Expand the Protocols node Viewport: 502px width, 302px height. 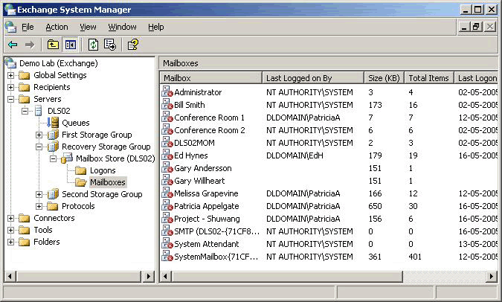point(39,206)
